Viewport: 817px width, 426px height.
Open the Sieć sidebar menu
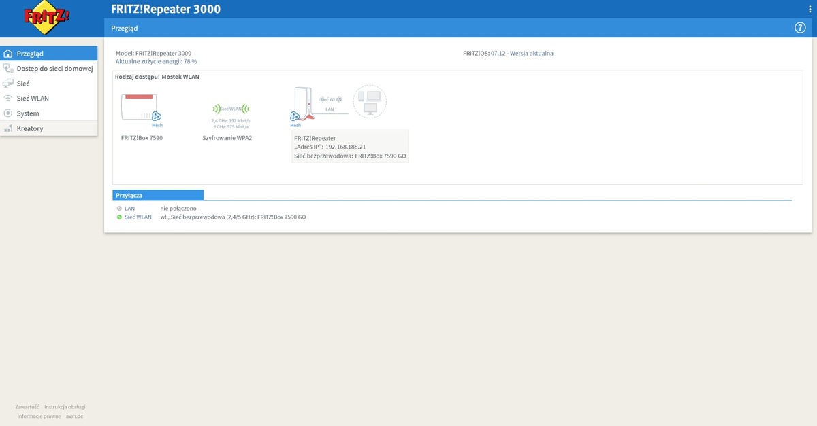[x=49, y=84]
